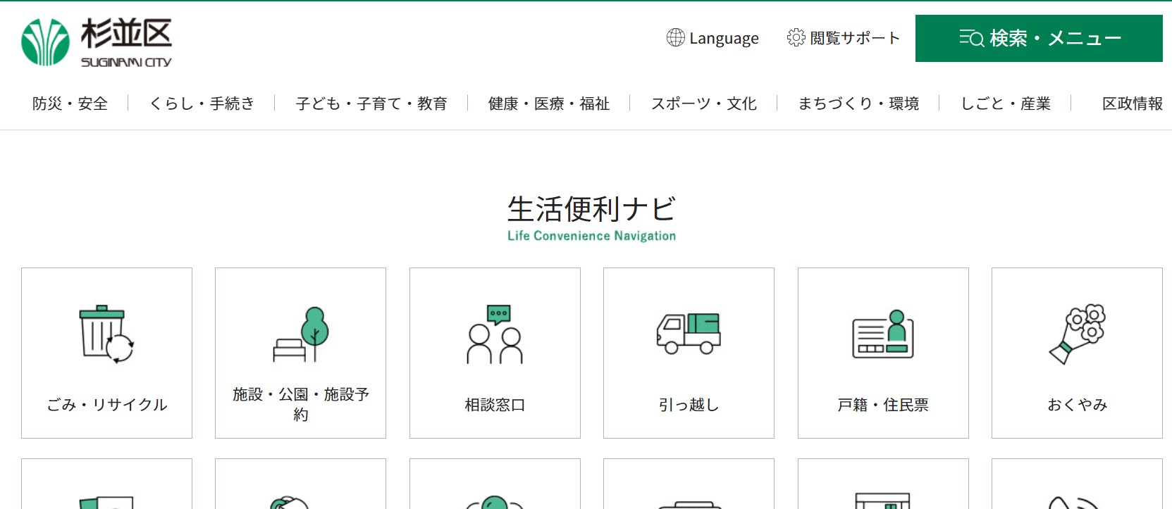The image size is (1172, 509).
Task: Click the 生活便利ナビ heading
Action: pyautogui.click(x=591, y=209)
